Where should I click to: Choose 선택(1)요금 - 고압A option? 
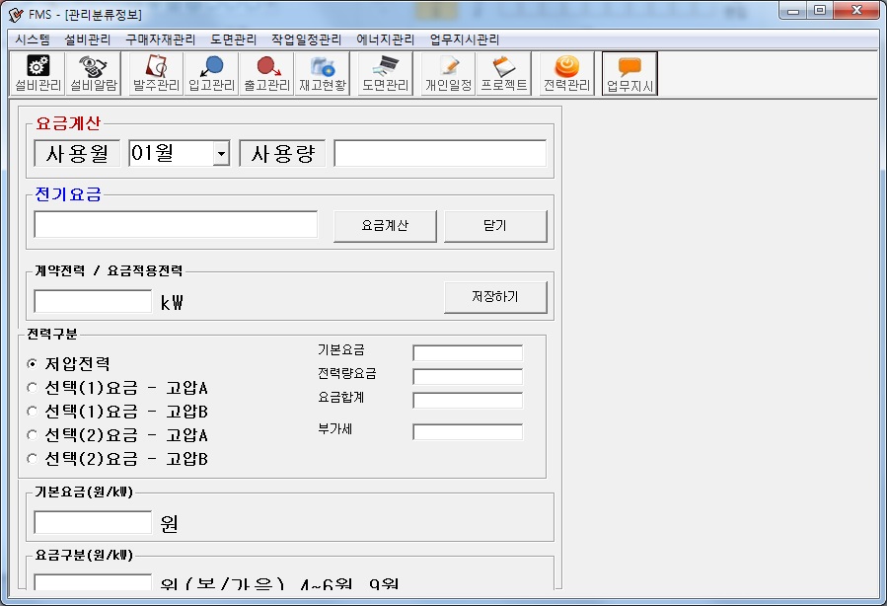(x=32, y=387)
